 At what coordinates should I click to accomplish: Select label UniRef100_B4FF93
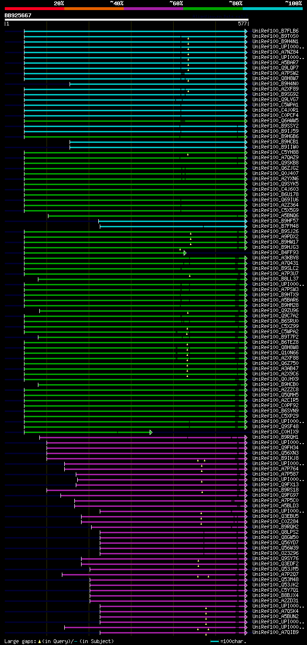[x=275, y=252]
